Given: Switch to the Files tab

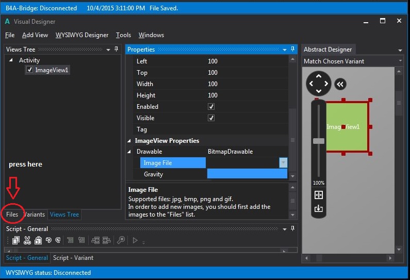Looking at the screenshot, I should click(12, 215).
